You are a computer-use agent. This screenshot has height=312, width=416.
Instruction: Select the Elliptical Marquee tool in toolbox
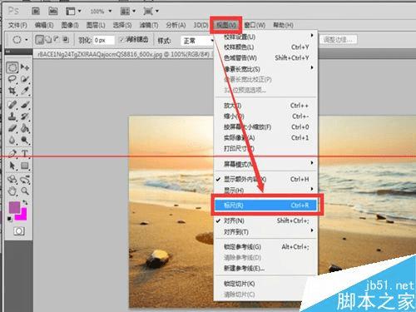pos(12,67)
